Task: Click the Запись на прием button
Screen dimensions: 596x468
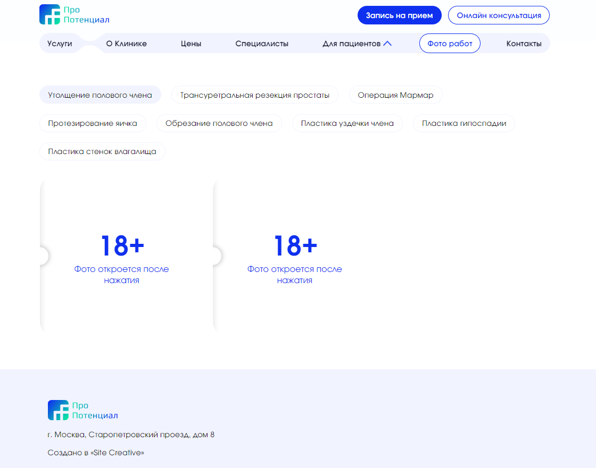Action: [x=400, y=15]
